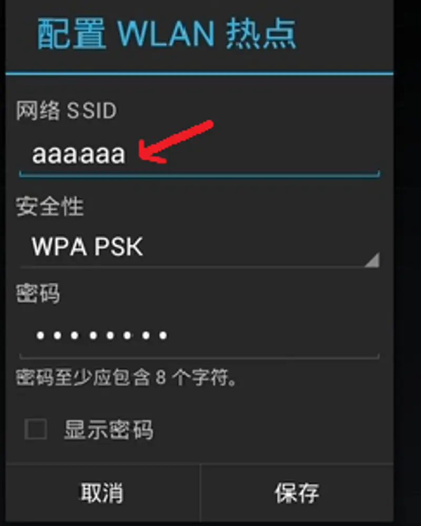The width and height of the screenshot is (421, 526).
Task: Click the blue divider line under the title
Action: pyautogui.click(x=199, y=73)
